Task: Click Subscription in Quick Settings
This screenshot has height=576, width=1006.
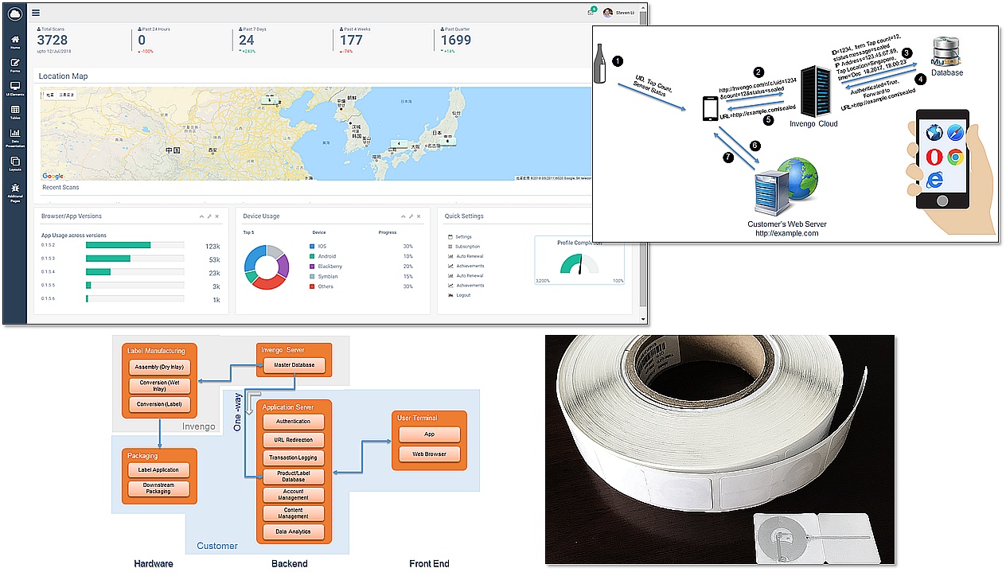Action: click(466, 247)
